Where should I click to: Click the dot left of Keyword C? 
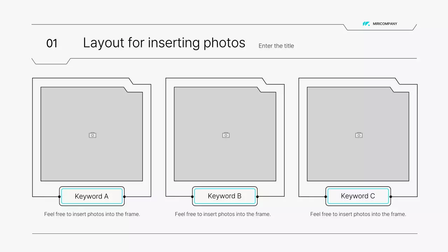[326, 197]
